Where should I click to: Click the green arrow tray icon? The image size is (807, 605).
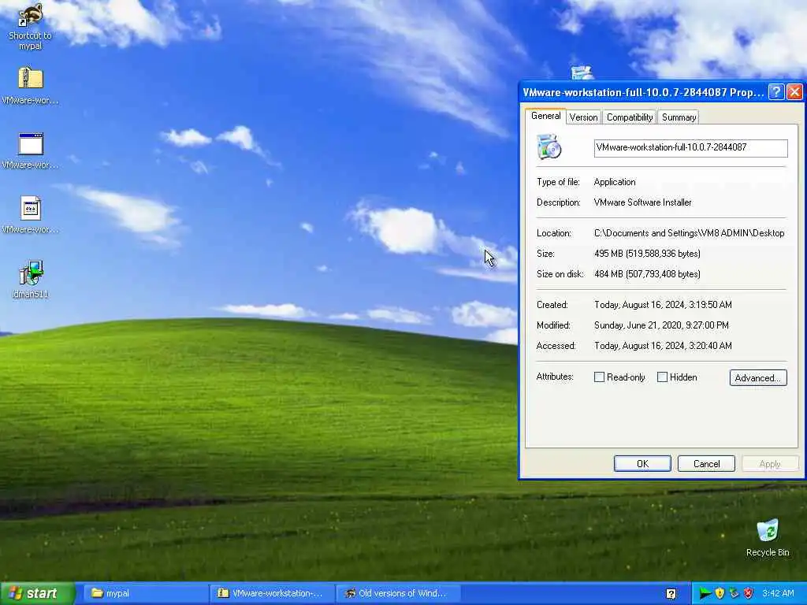pos(705,593)
